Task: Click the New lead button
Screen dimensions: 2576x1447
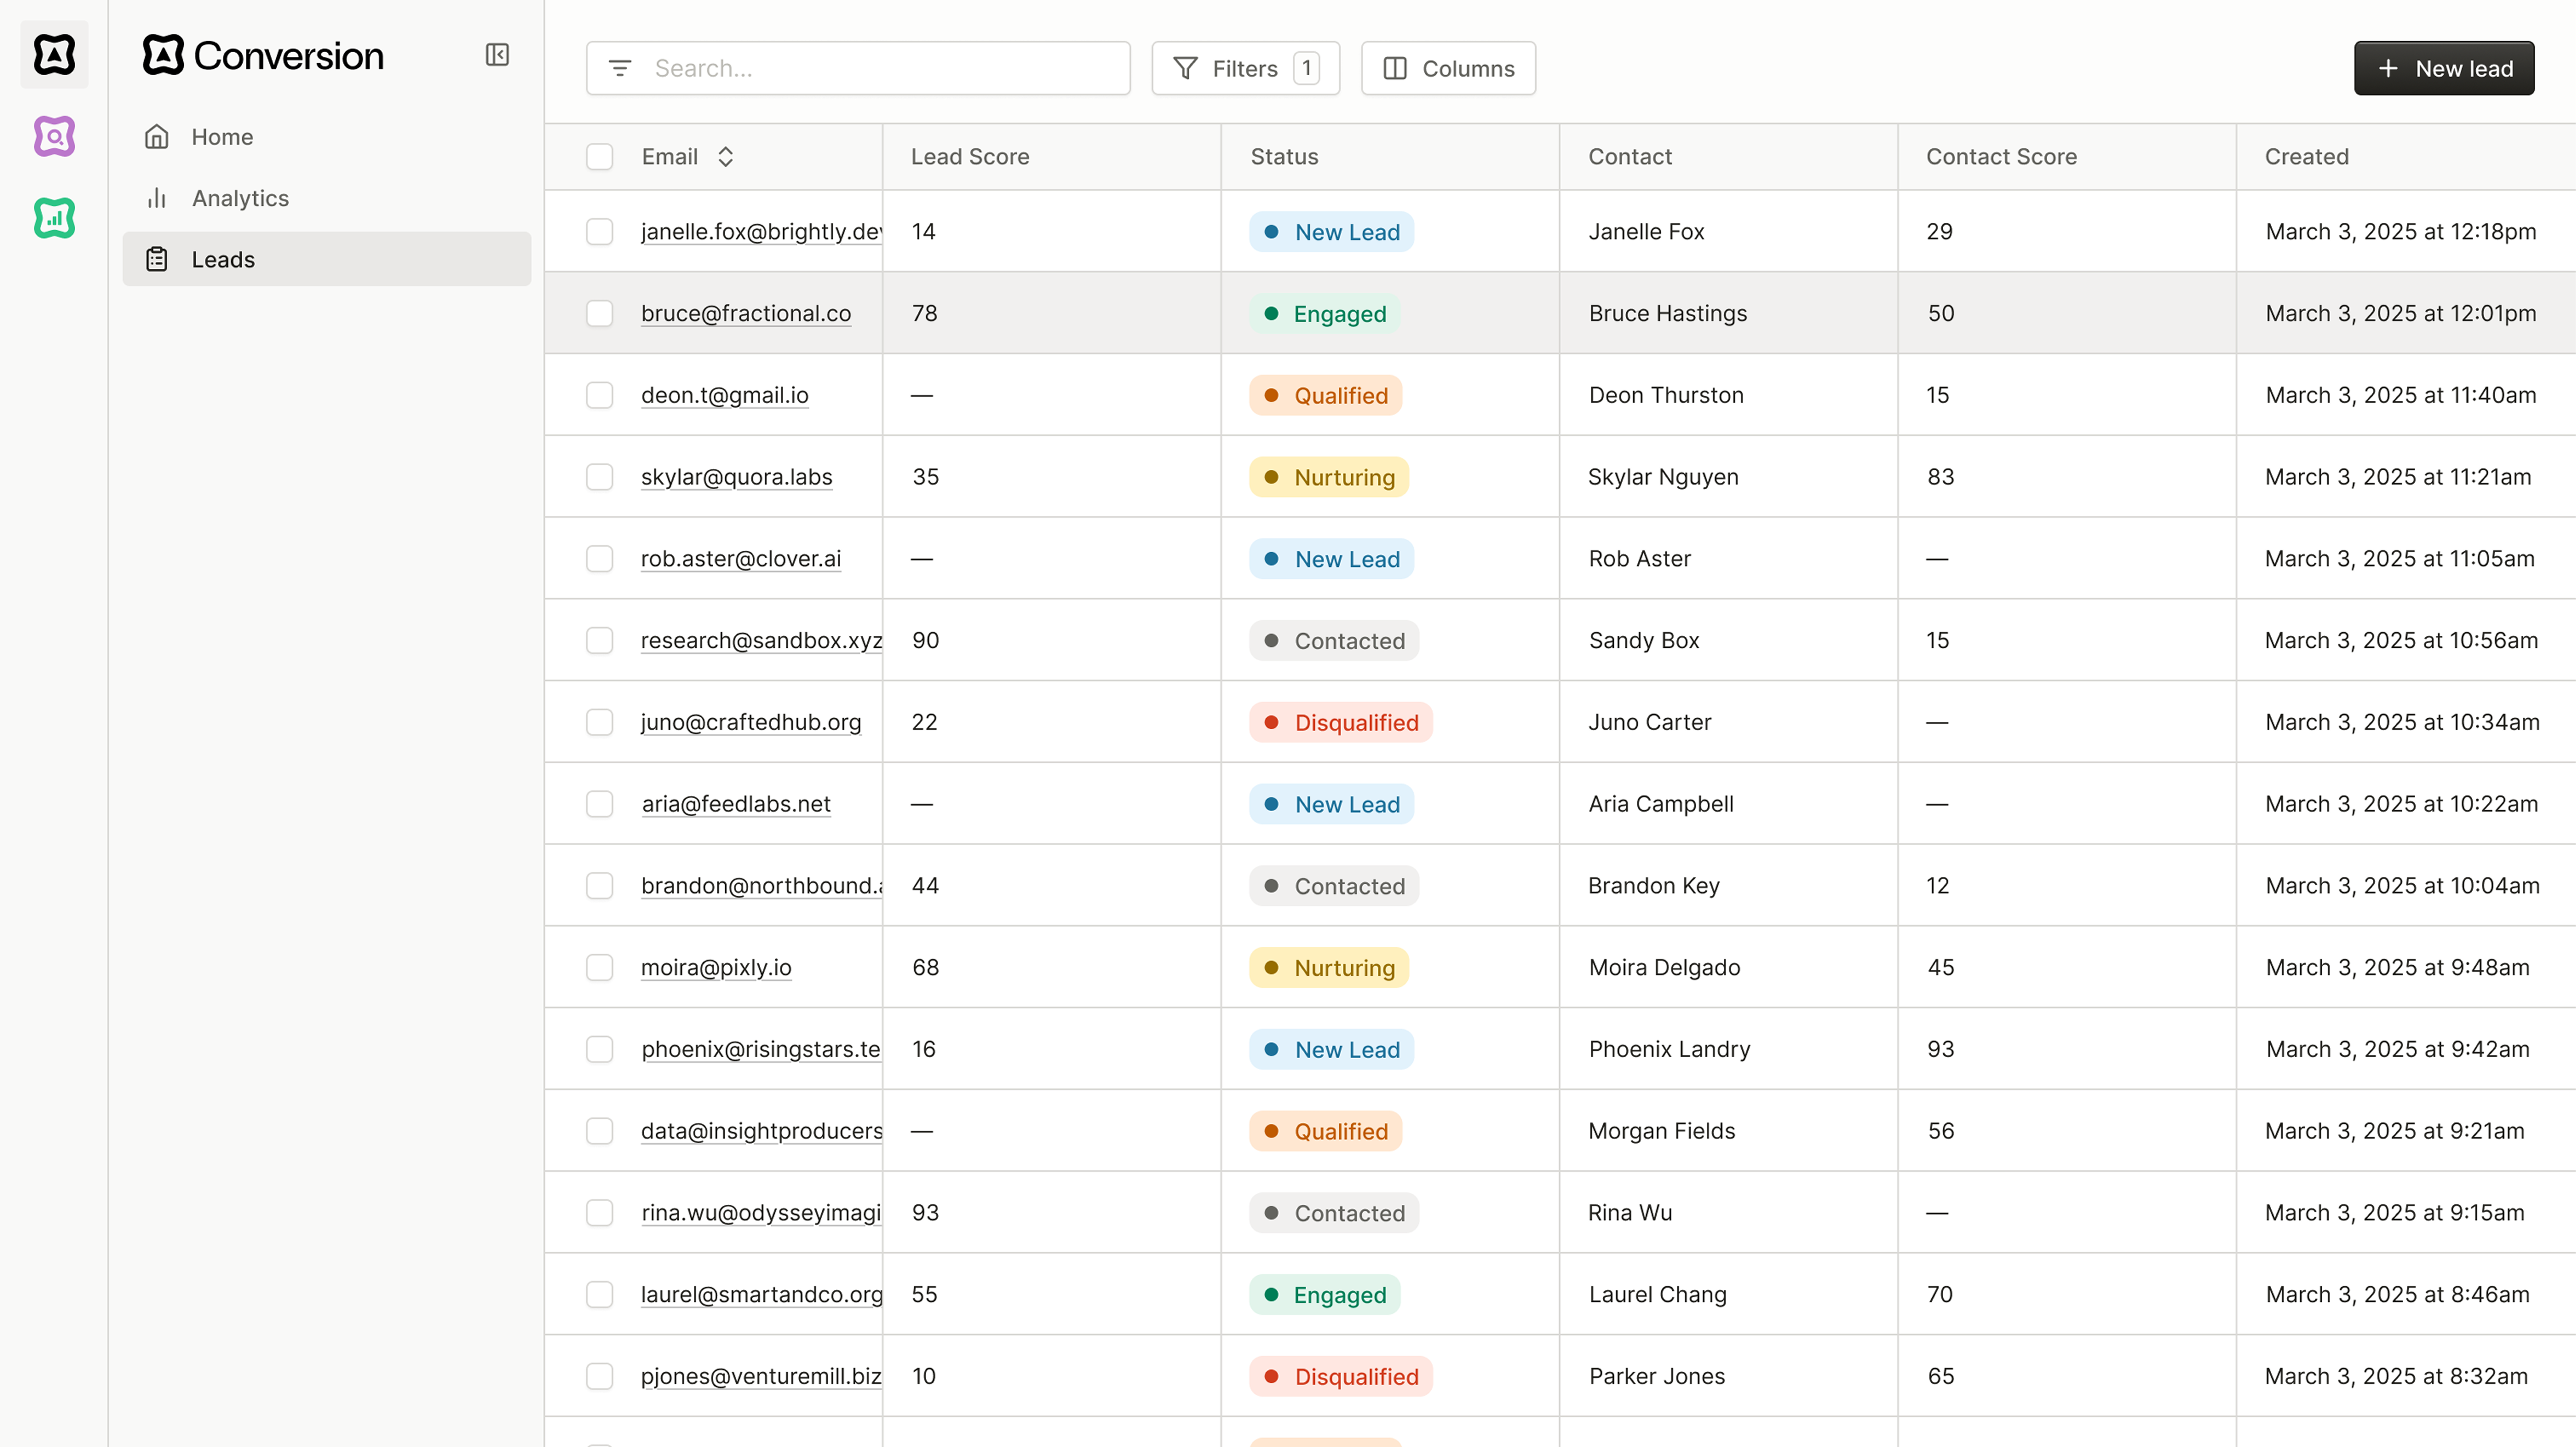Action: [x=2444, y=68]
